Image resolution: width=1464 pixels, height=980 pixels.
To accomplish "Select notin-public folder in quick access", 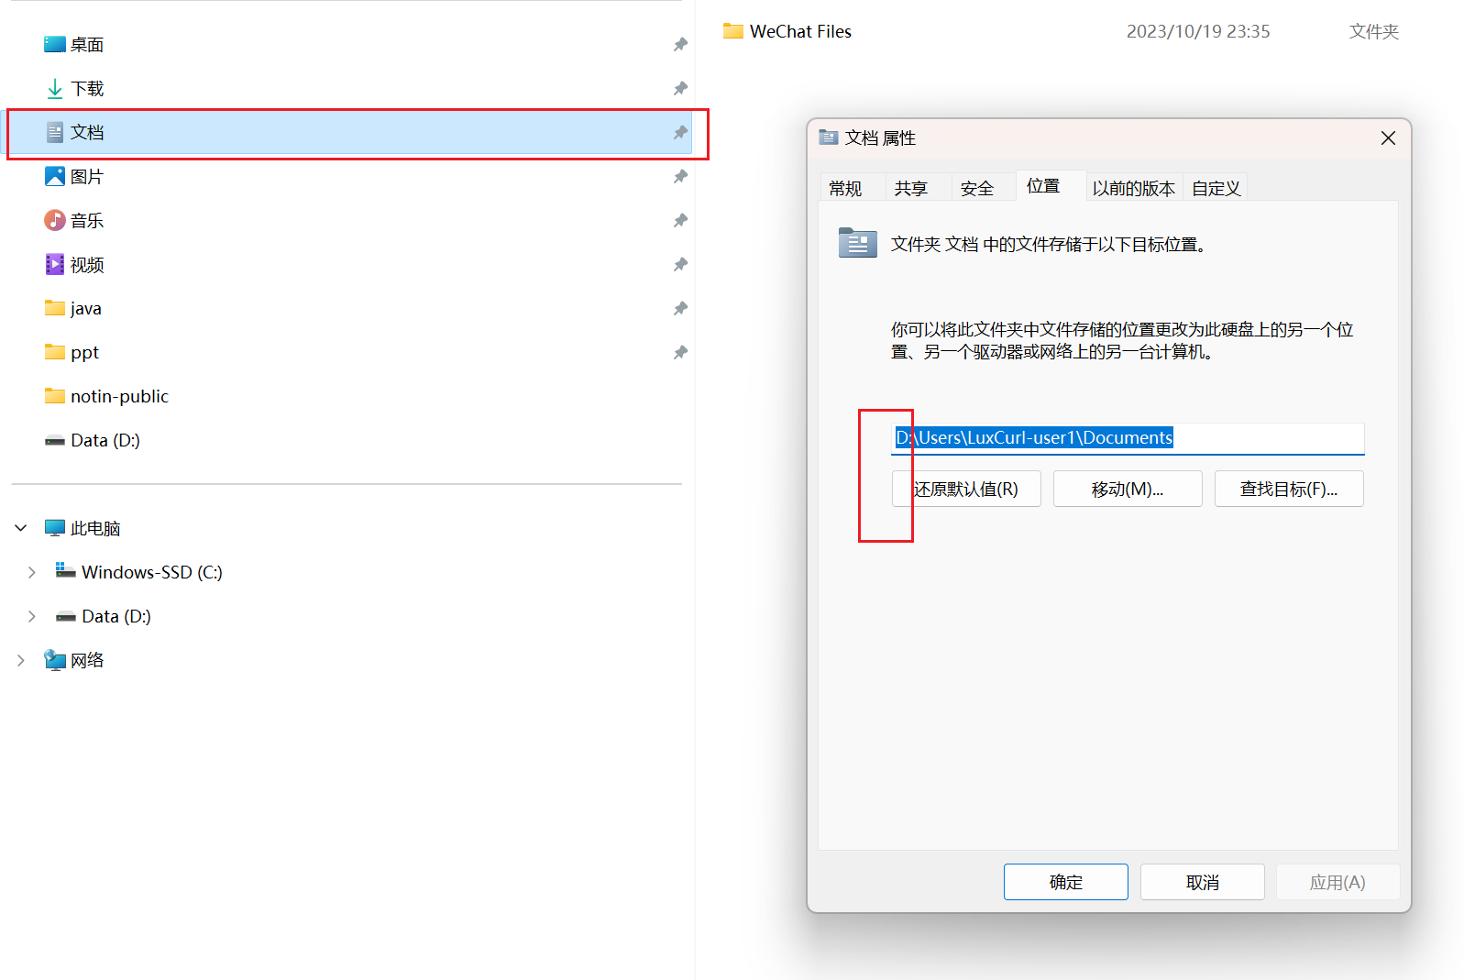I will tap(119, 396).
